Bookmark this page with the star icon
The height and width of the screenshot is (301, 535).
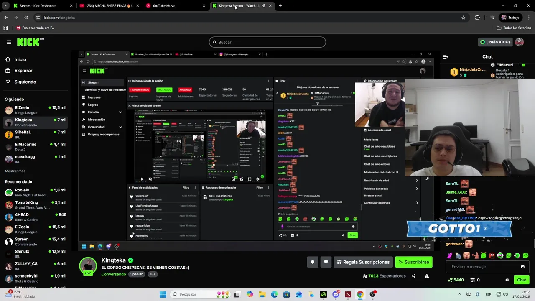pos(463,18)
